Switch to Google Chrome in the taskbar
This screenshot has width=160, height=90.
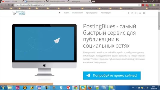(x=75, y=88)
